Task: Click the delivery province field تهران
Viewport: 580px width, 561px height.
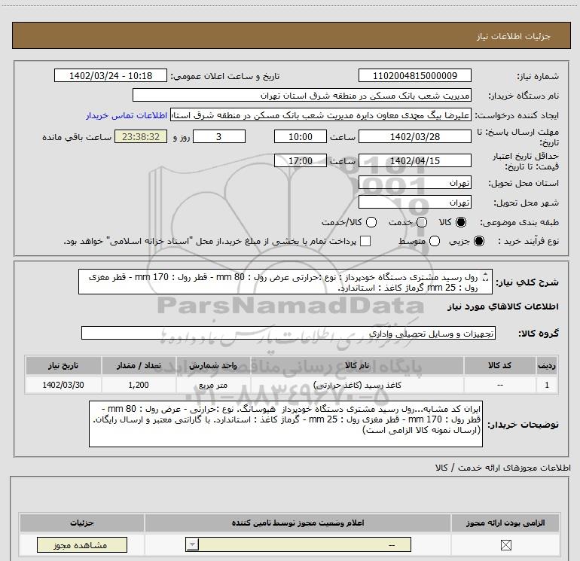Action: [414, 182]
